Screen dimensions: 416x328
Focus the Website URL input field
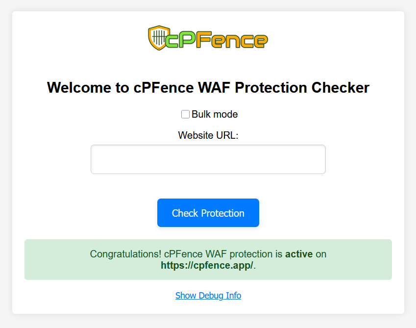coord(208,159)
